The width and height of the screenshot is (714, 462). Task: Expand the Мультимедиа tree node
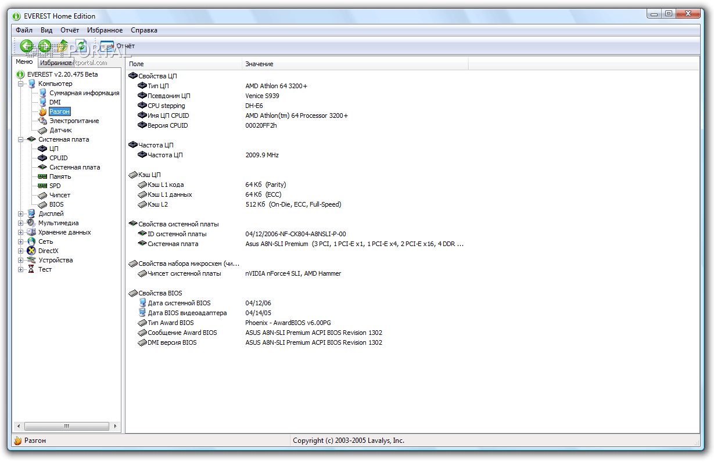21,223
